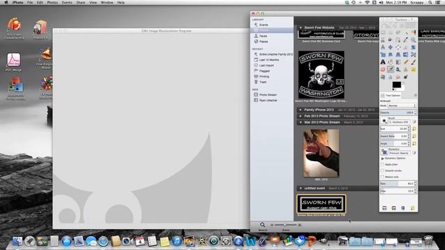Open the Share menu

(x=81, y=2)
